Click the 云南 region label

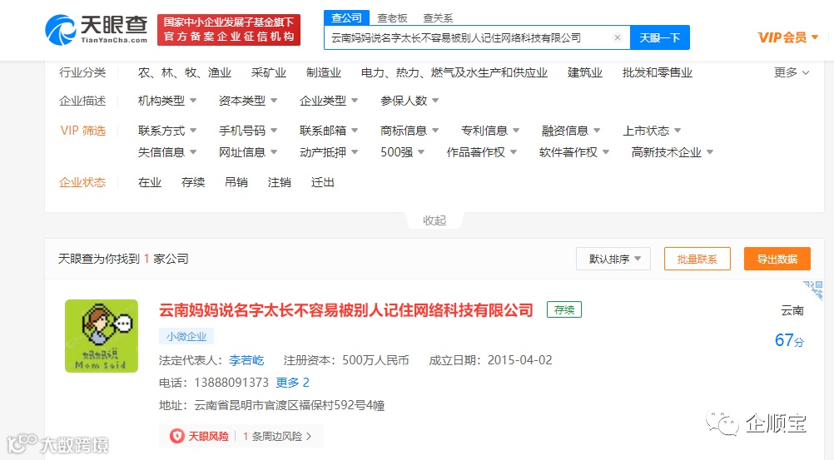click(x=792, y=310)
